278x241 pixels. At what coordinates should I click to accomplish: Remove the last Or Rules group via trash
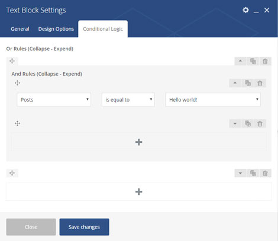pos(265,173)
